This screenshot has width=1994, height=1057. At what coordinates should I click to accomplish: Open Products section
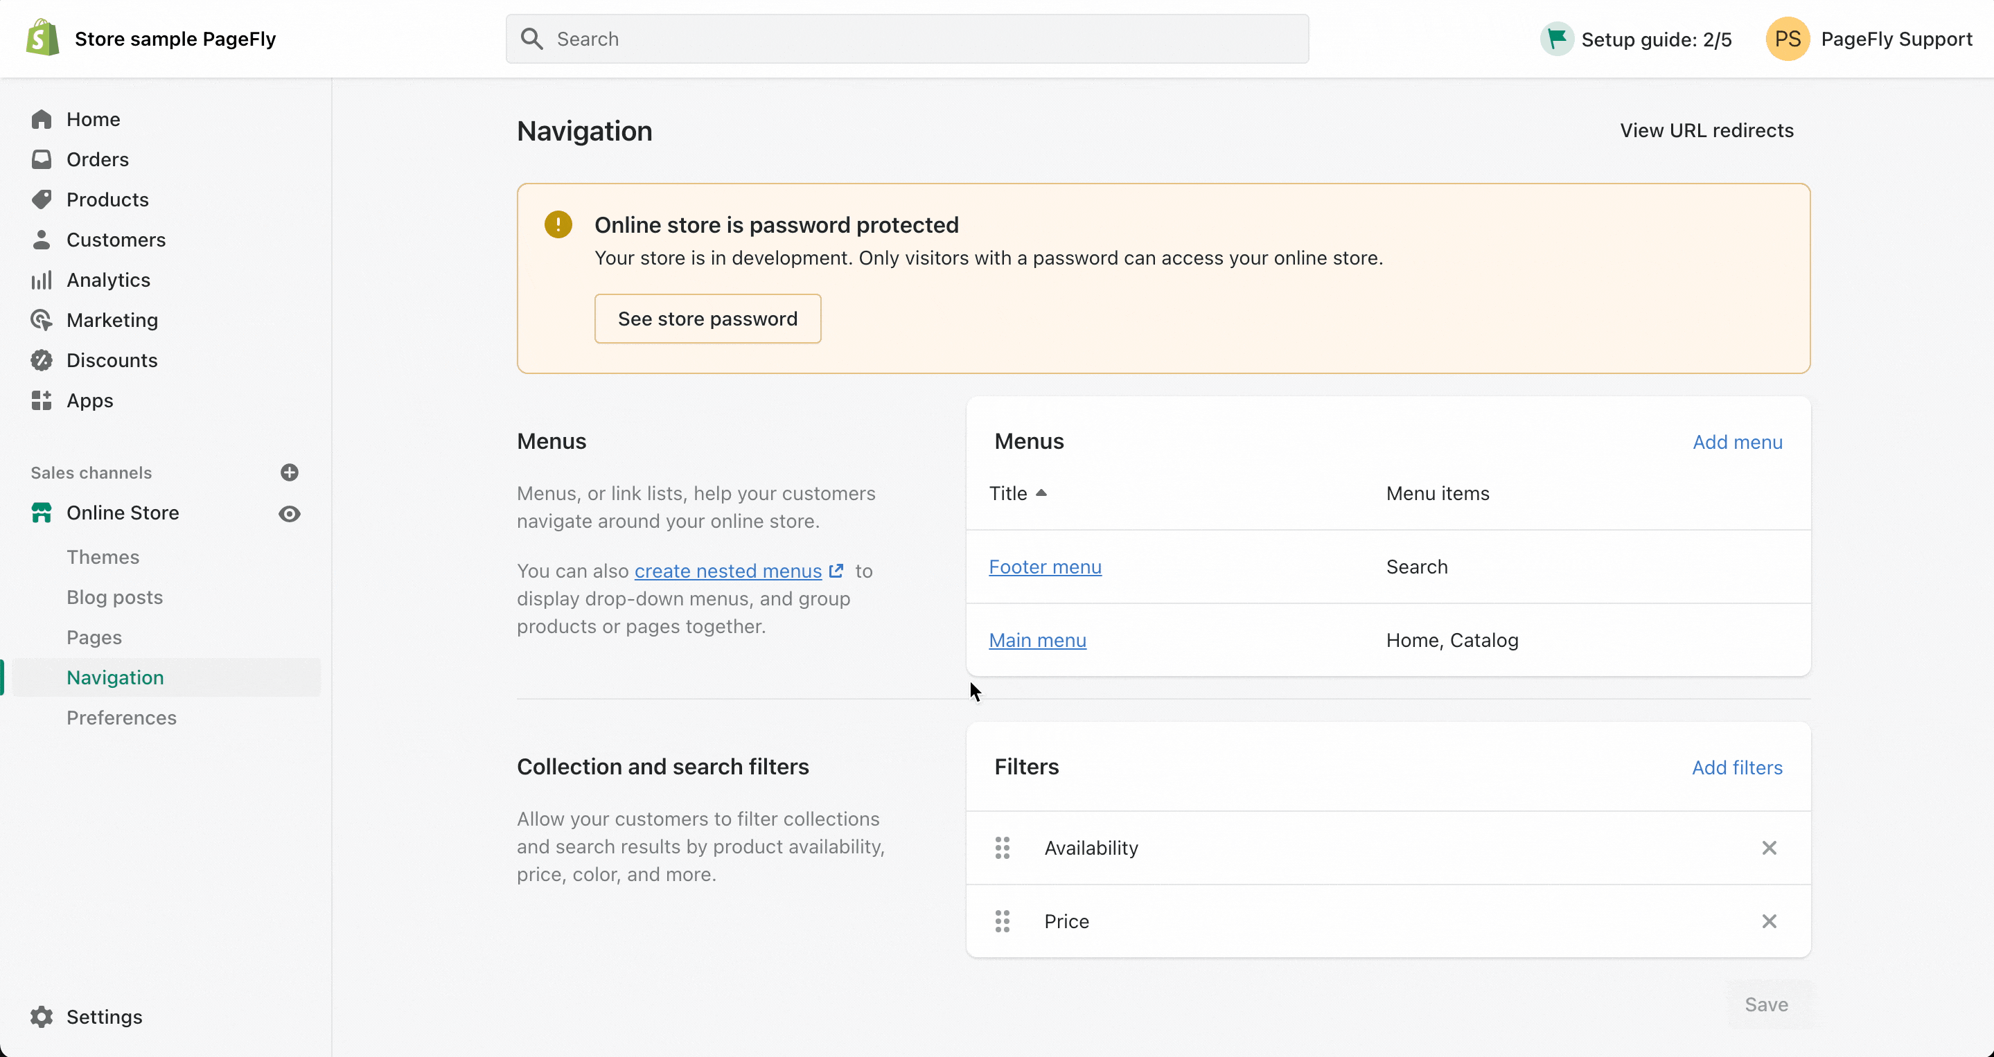tap(107, 199)
